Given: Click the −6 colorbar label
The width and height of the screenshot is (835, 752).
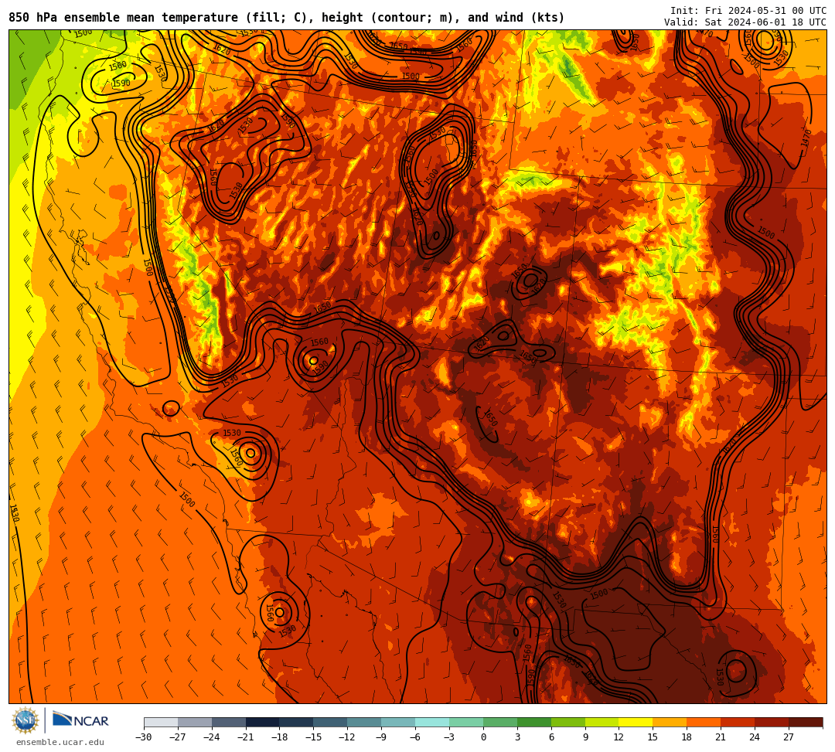Looking at the screenshot, I should click(415, 737).
